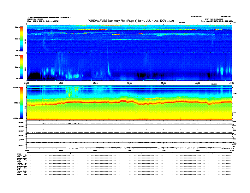Image resolution: width=250 pixels, height=193 pixels.
Task: Click the RAD2 intensity color bar
Action: (21, 39)
